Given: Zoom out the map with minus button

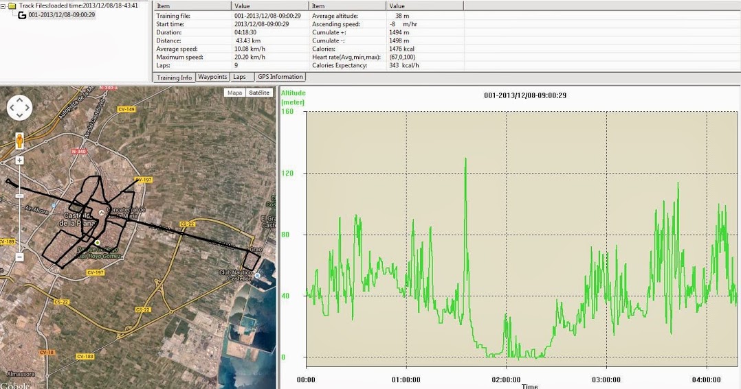Looking at the screenshot, I should (x=19, y=257).
